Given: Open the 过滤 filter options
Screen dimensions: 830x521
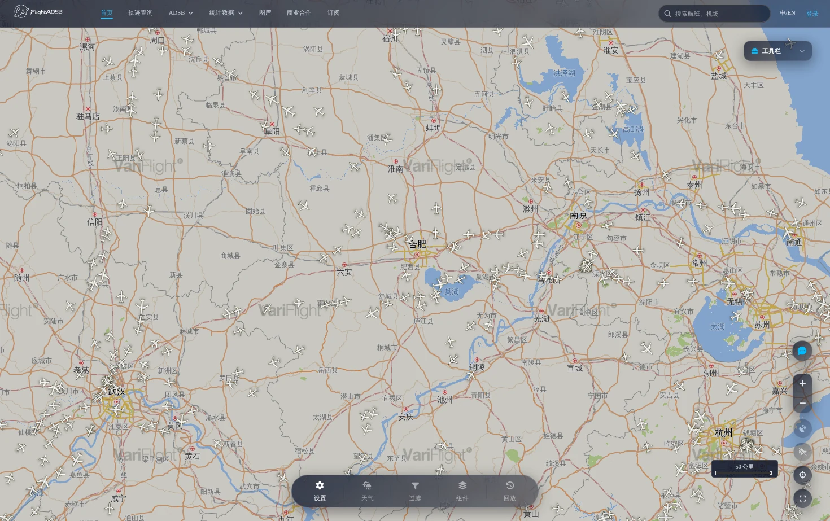Looking at the screenshot, I should click(415, 491).
